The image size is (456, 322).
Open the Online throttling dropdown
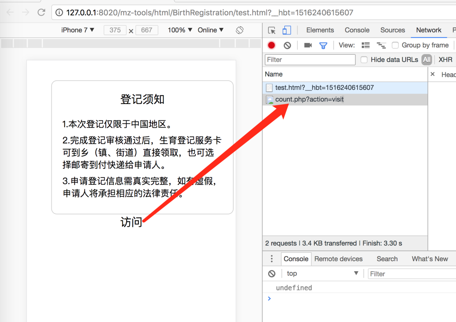pos(210,30)
